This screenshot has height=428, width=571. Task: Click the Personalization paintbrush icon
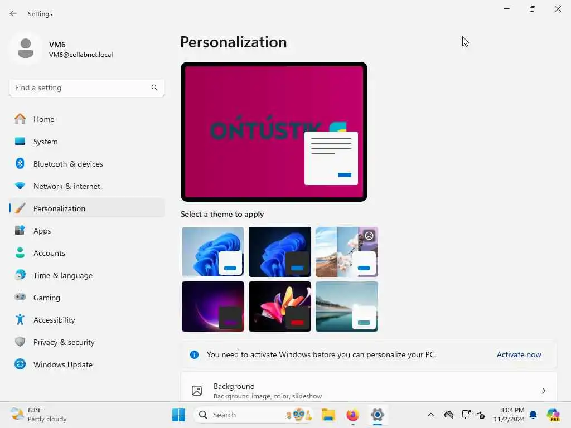coord(20,208)
